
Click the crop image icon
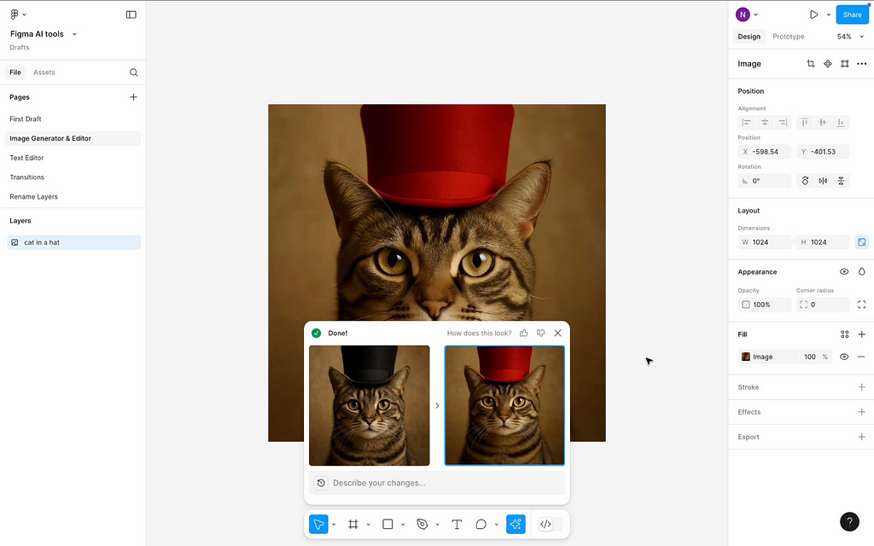[811, 63]
